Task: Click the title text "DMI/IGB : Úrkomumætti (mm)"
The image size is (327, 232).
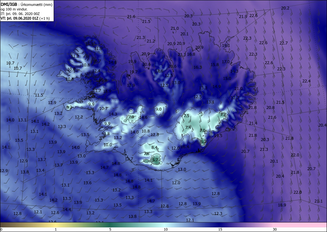Action: pyautogui.click(x=26, y=5)
